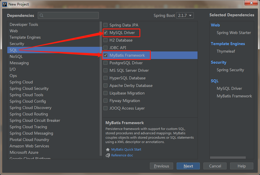Select the Ops category
Viewport: 260px width, 175px height.
tap(53, 76)
